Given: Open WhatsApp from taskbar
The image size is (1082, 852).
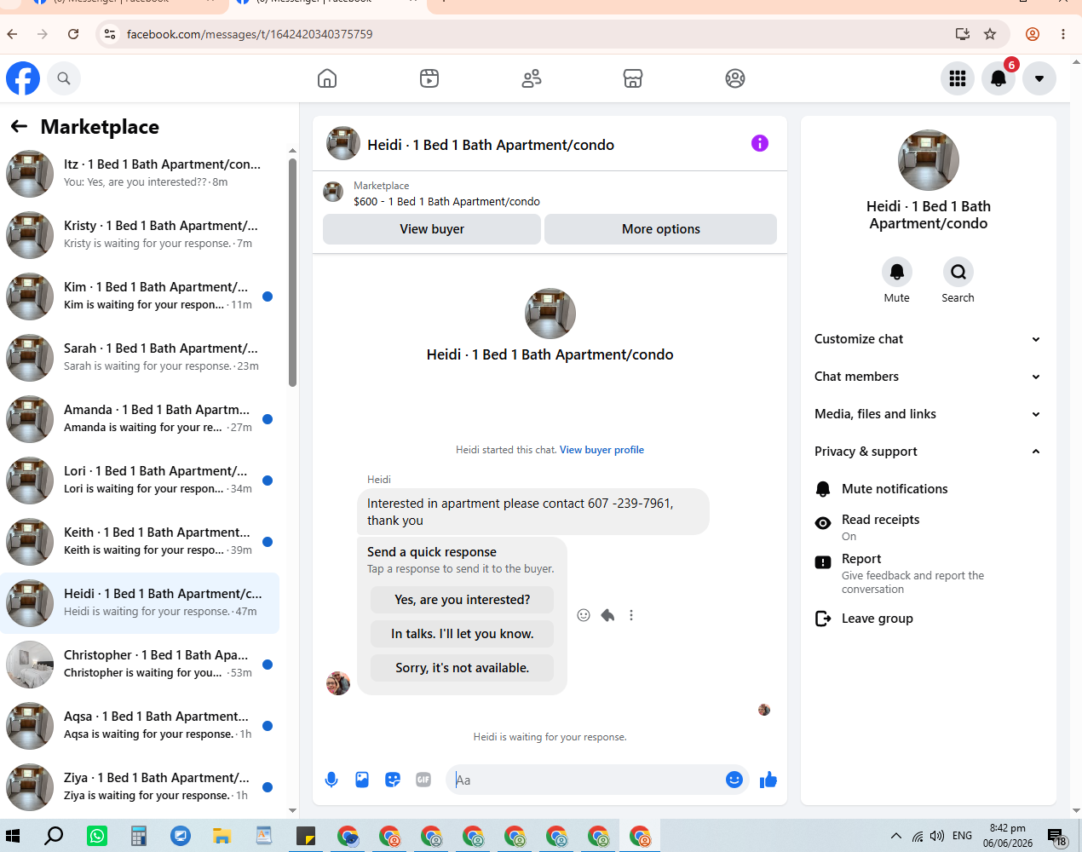Looking at the screenshot, I should pos(97,836).
